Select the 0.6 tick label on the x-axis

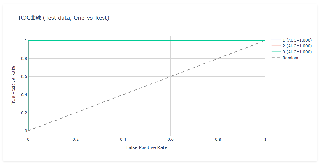click(170, 139)
